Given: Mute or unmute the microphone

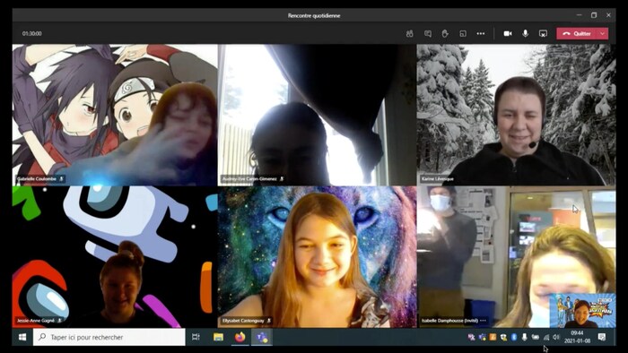Looking at the screenshot, I should pos(525,33).
